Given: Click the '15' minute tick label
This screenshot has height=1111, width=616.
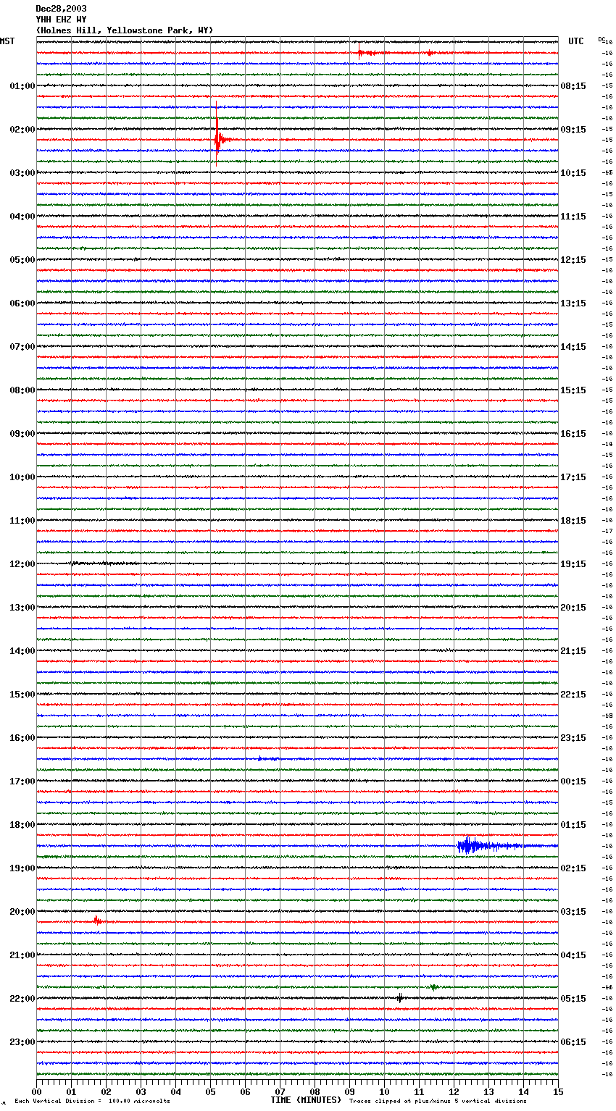Looking at the screenshot, I should [558, 1091].
